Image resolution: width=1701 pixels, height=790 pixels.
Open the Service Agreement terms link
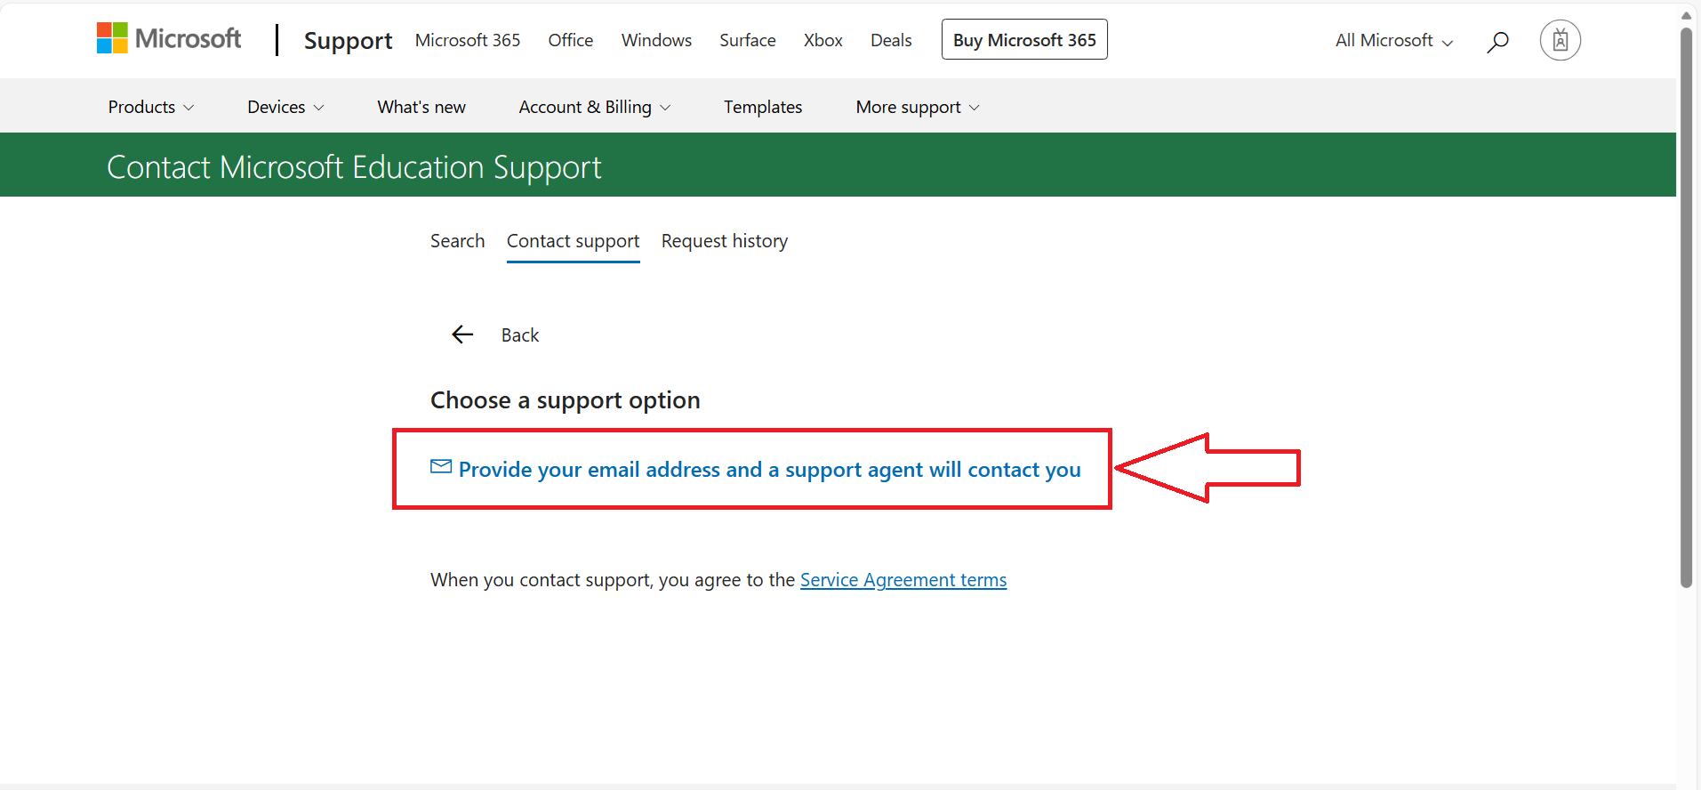tap(903, 580)
